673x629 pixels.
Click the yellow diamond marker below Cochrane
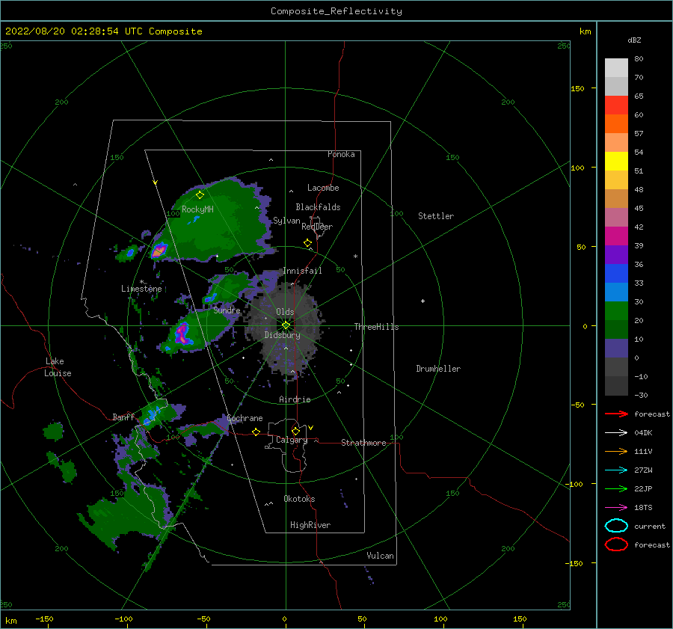pyautogui.click(x=256, y=432)
